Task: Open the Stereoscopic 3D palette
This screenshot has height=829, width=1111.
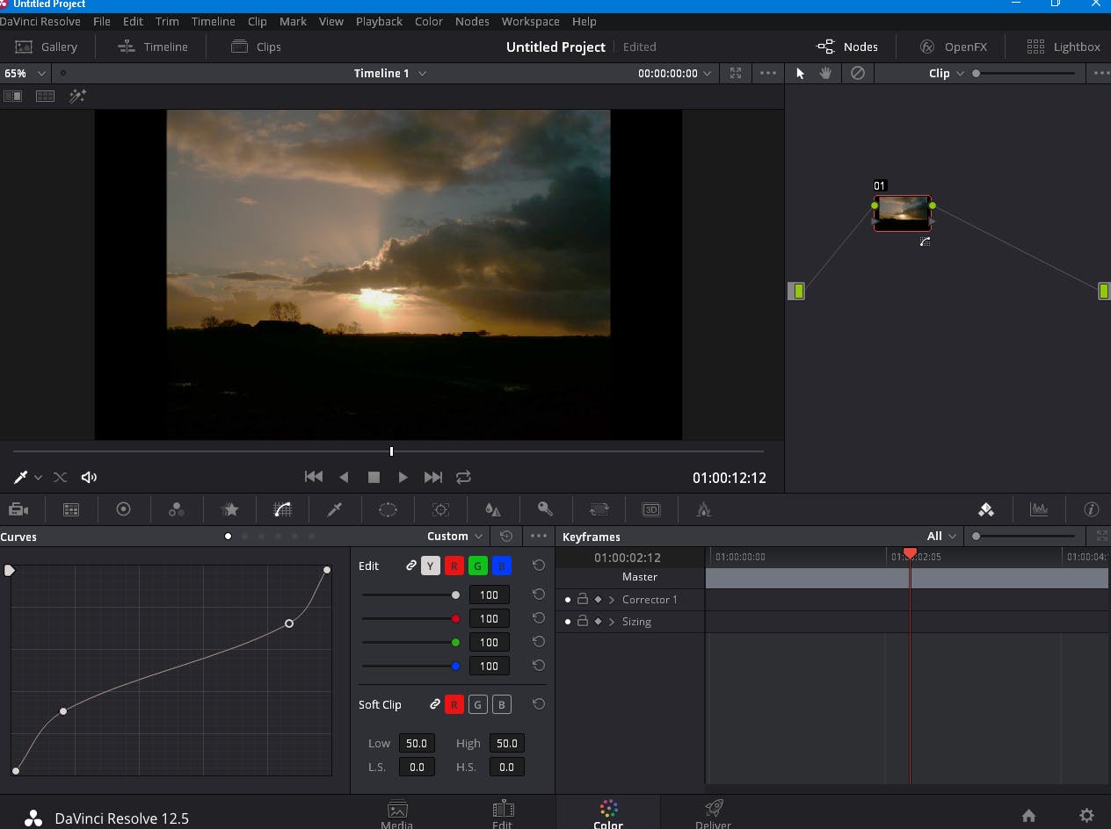Action: (x=651, y=509)
